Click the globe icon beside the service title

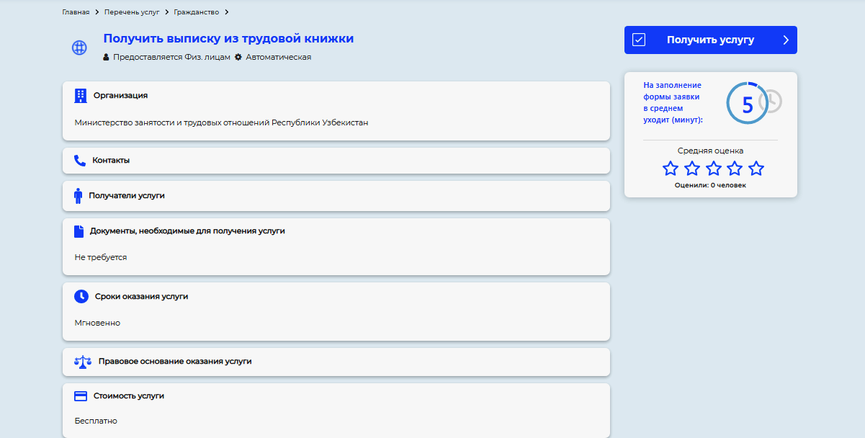[79, 48]
